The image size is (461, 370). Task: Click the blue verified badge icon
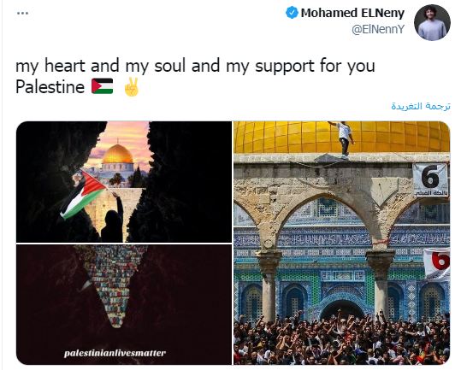(x=292, y=13)
